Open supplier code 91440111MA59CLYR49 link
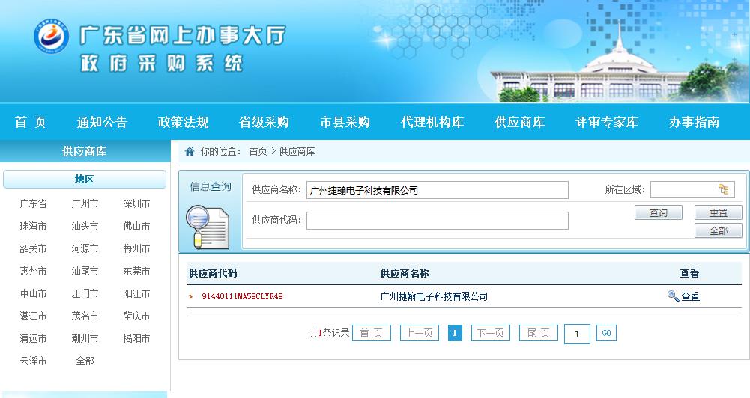 [242, 297]
